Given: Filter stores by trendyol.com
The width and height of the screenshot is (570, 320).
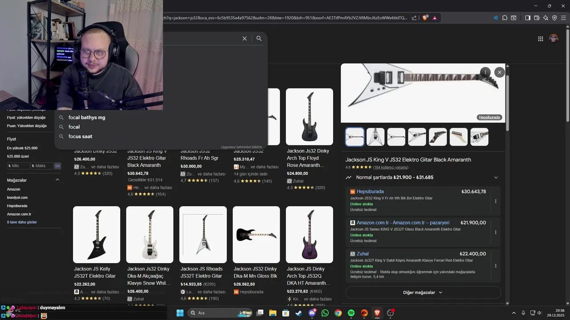Looking at the screenshot, I should 17,197.
